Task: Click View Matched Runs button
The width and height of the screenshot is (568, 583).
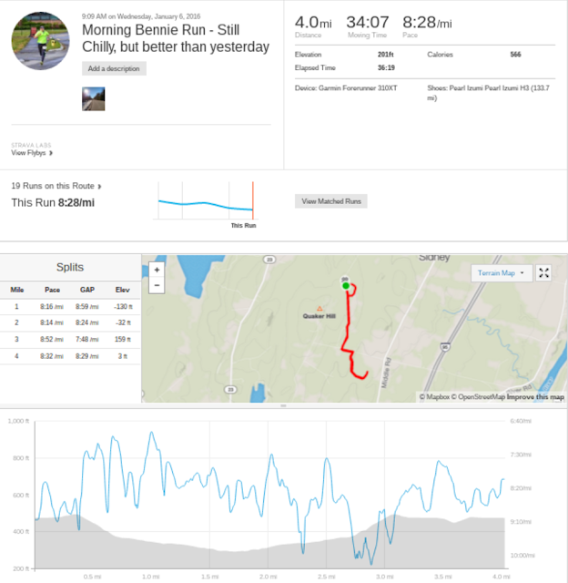Action: pos(331,201)
